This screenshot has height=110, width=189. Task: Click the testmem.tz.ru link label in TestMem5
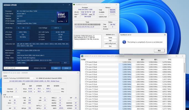click(110, 35)
